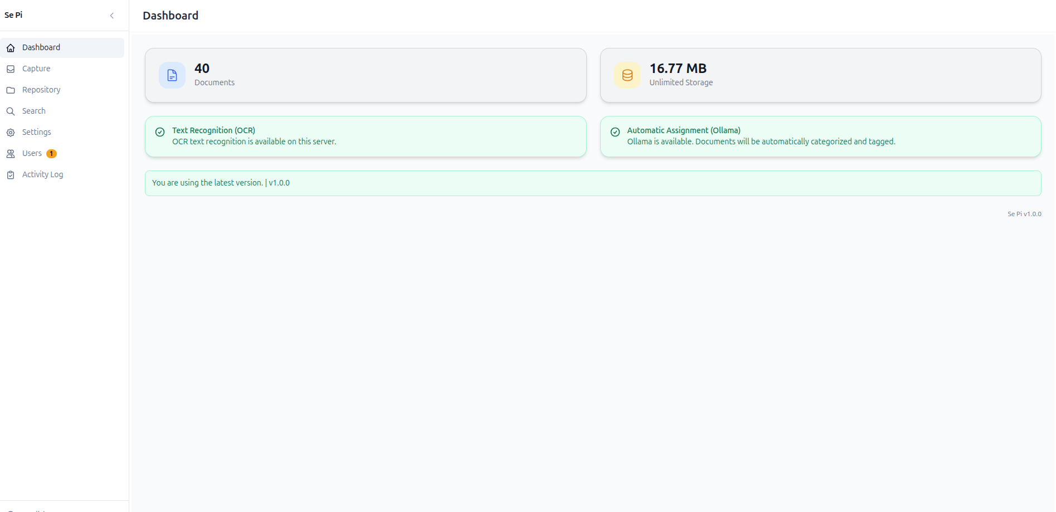View the Activity Log
Viewport: 1056px width, 512px height.
click(62, 175)
